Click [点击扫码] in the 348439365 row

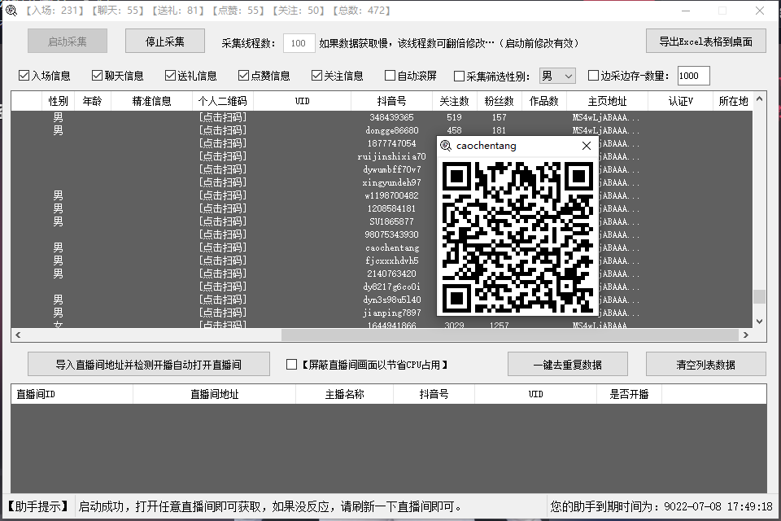pyautogui.click(x=223, y=117)
